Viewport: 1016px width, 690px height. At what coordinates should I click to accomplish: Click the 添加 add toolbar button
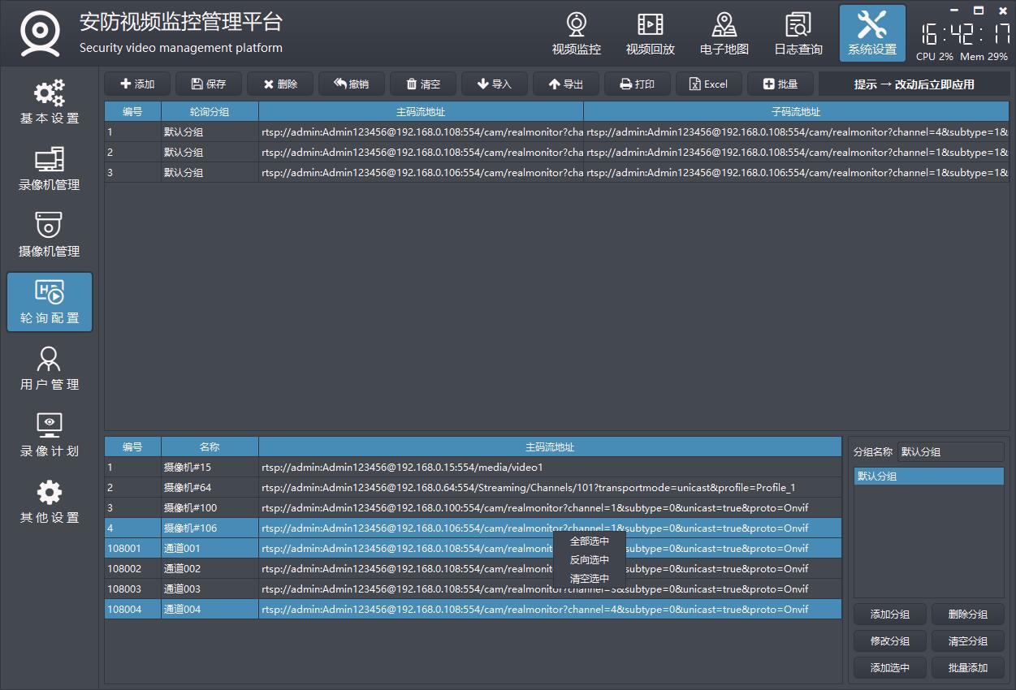coord(137,84)
